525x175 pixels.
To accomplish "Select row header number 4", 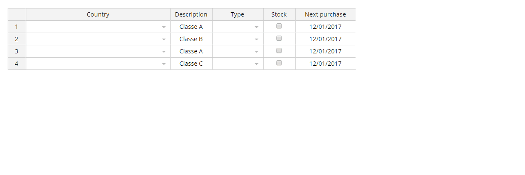I will (x=17, y=64).
